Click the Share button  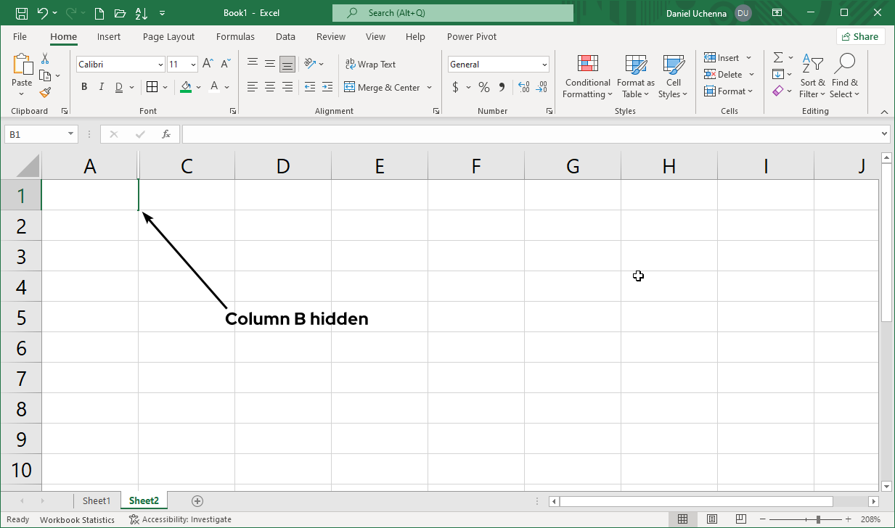tap(860, 36)
